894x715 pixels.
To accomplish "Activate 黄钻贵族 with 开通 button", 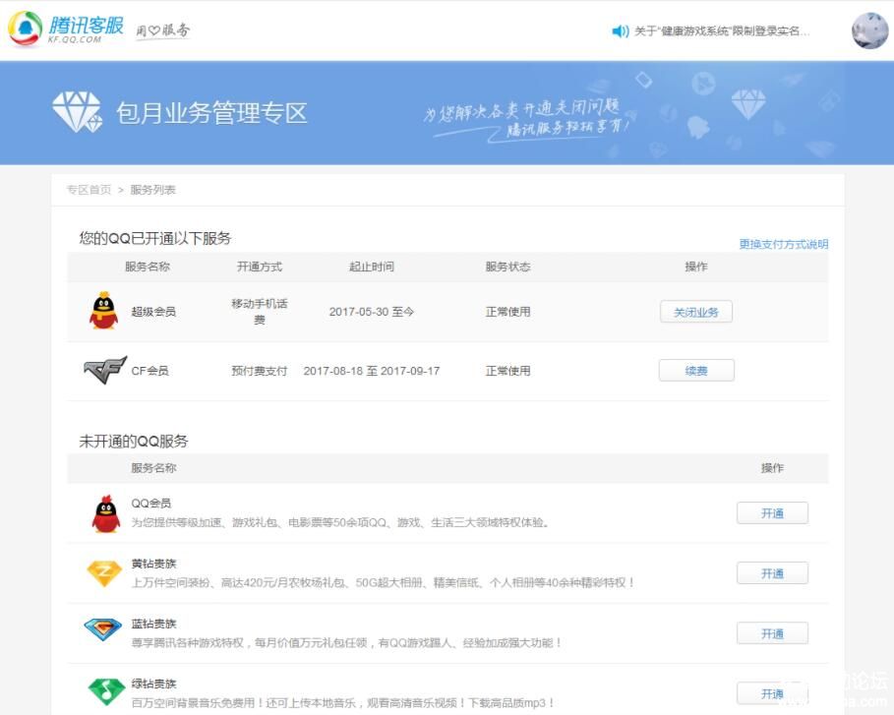I will tap(772, 573).
